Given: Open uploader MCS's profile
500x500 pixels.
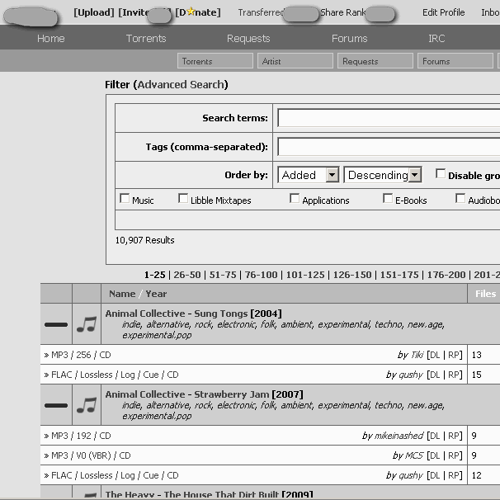Looking at the screenshot, I should pyautogui.click(x=415, y=455).
